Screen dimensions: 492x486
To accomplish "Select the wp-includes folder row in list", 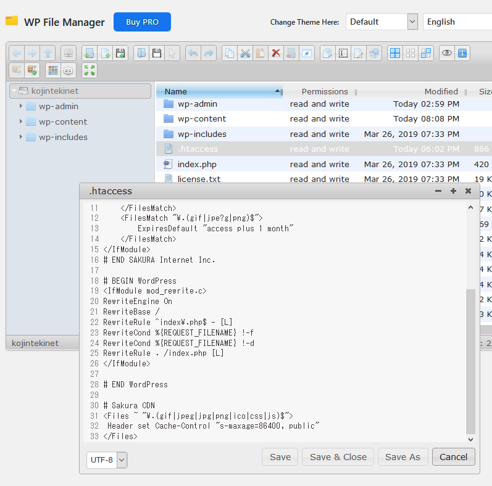I will click(324, 134).
